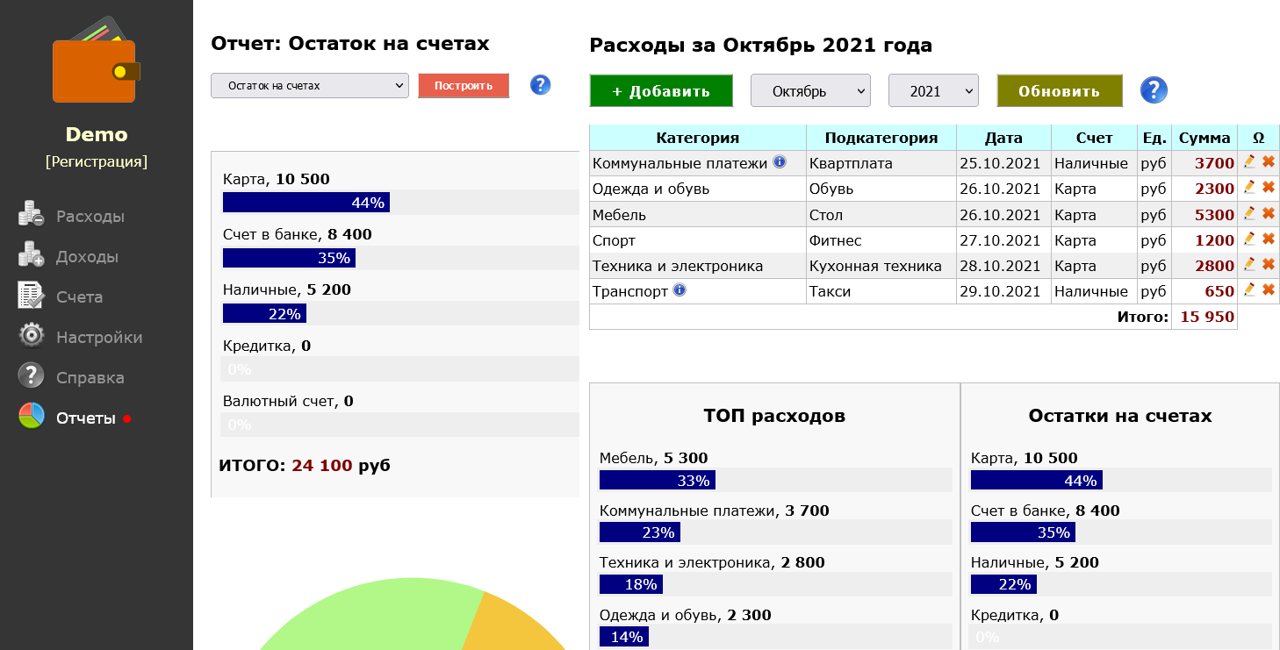Screen dimensions: 1280x650
Task: Open the Расходы sidebar section
Action: (90, 217)
